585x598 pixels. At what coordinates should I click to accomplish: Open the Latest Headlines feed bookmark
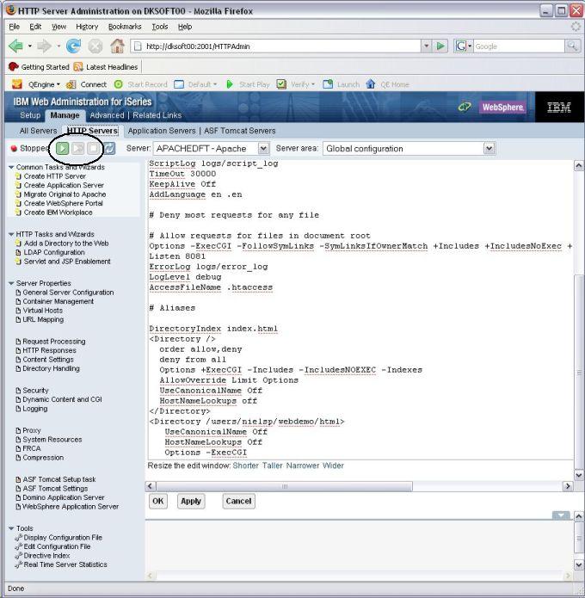[x=106, y=67]
